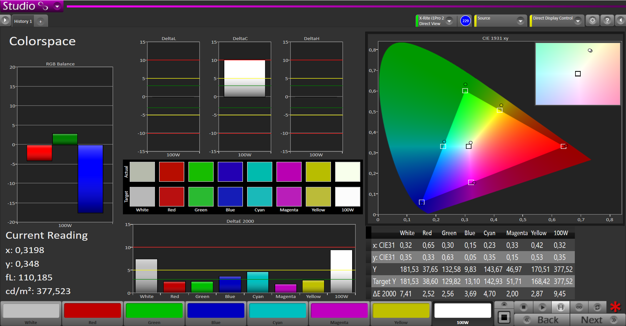Click the blue 229 meter counter
The height and width of the screenshot is (326, 626).
465,21
